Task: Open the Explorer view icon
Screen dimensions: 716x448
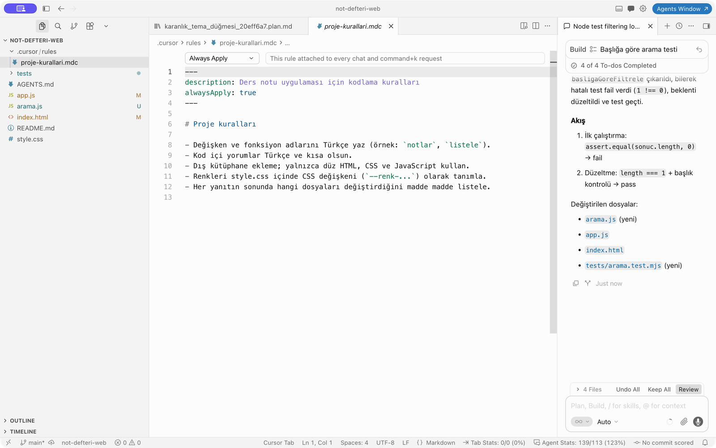Action: click(42, 26)
